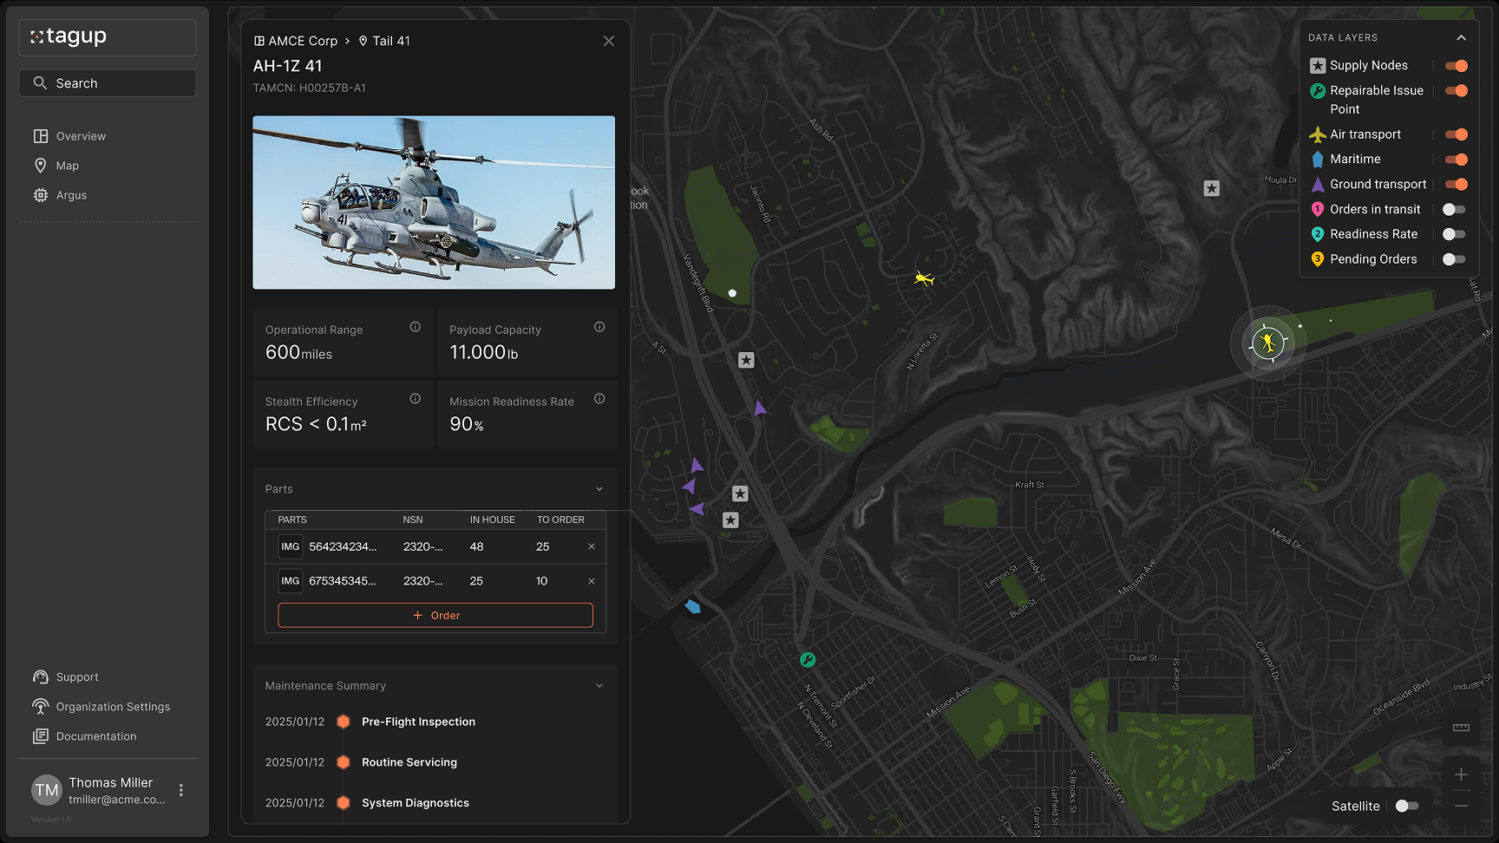This screenshot has height=843, width=1499.
Task: Disable the Supply Nodes layer toggle
Action: (x=1456, y=66)
